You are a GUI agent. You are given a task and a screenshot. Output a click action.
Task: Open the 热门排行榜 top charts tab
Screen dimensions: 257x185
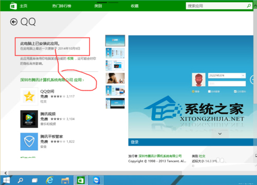(62, 6)
